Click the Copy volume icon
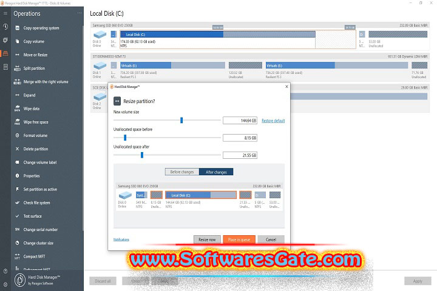Screen dimensions: 437x291 [17, 41]
